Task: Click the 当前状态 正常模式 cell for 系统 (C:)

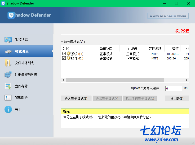Action: (106, 54)
